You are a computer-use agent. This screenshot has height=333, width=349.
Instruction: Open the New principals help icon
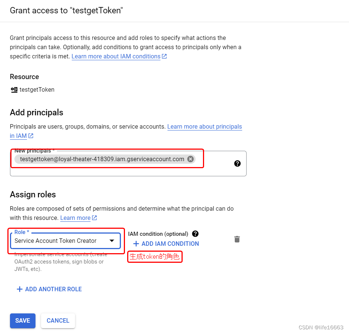click(x=237, y=163)
